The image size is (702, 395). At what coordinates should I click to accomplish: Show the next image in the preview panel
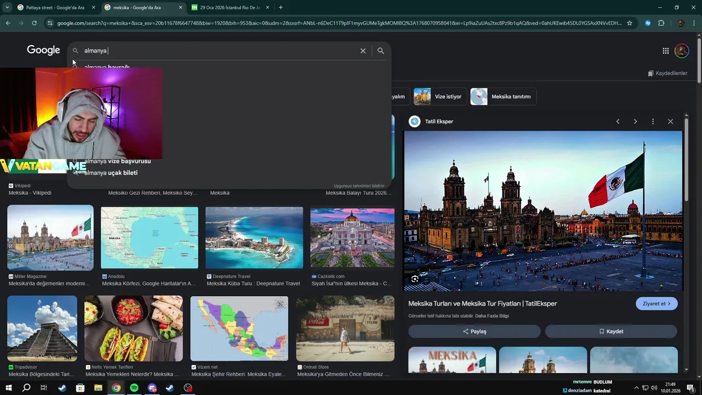point(635,121)
